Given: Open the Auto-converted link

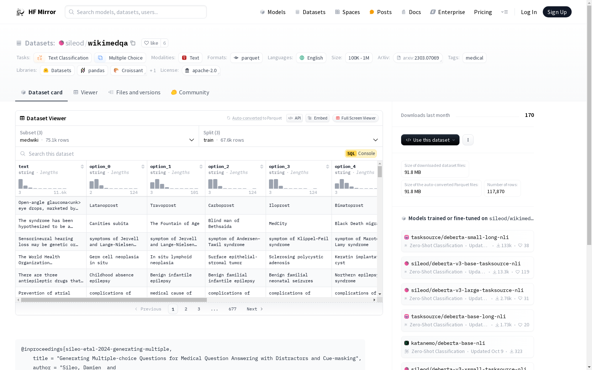Looking at the screenshot, I should tap(247, 118).
